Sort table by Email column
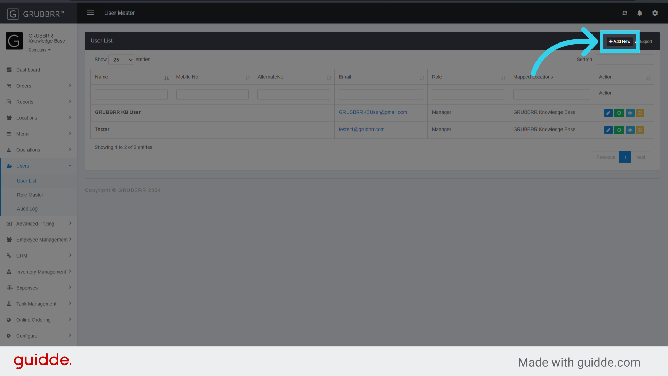 coord(381,77)
